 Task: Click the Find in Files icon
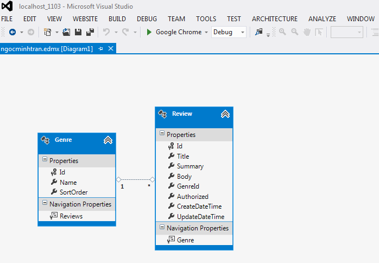259,32
